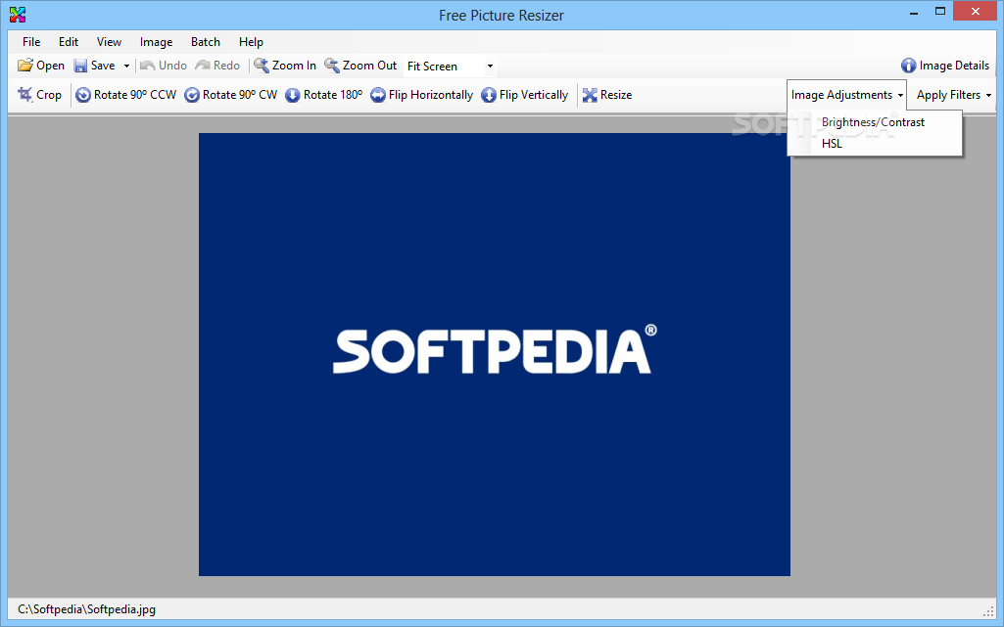Click the Undo arrow icon

point(148,66)
